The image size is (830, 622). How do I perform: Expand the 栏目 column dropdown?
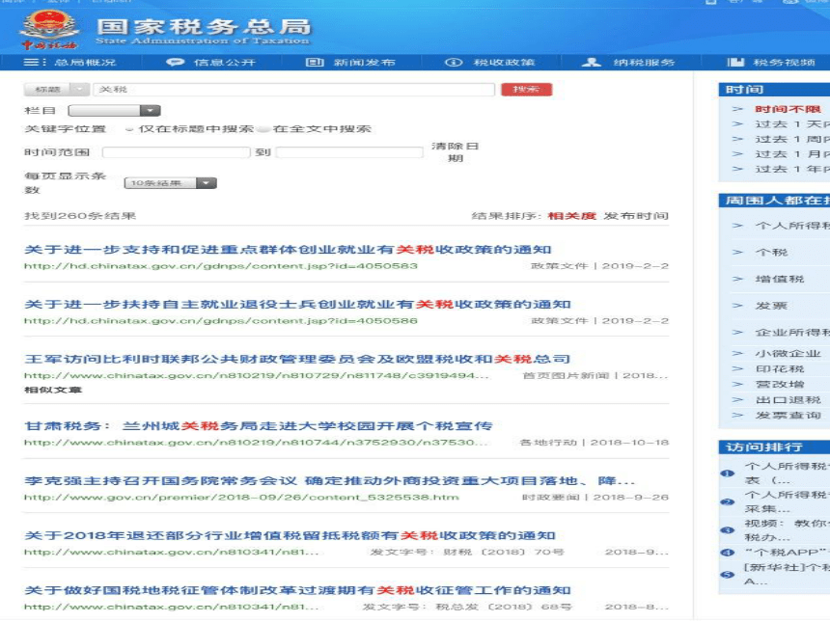point(114,111)
